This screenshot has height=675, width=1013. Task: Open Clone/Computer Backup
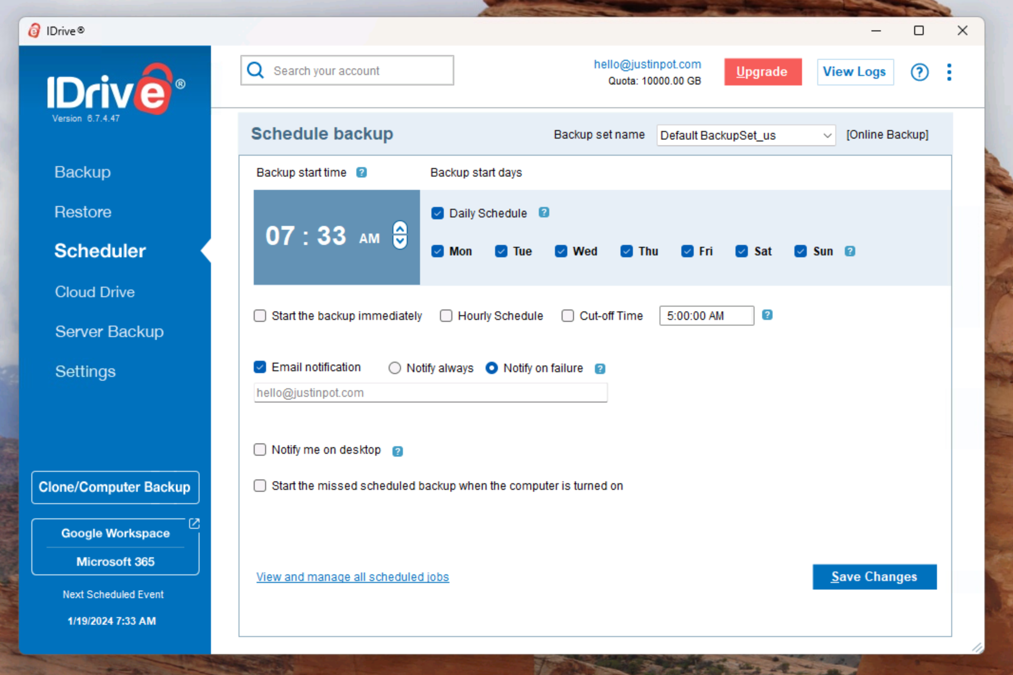point(115,487)
